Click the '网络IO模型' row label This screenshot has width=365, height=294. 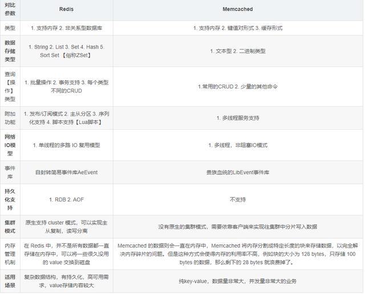click(x=10, y=145)
